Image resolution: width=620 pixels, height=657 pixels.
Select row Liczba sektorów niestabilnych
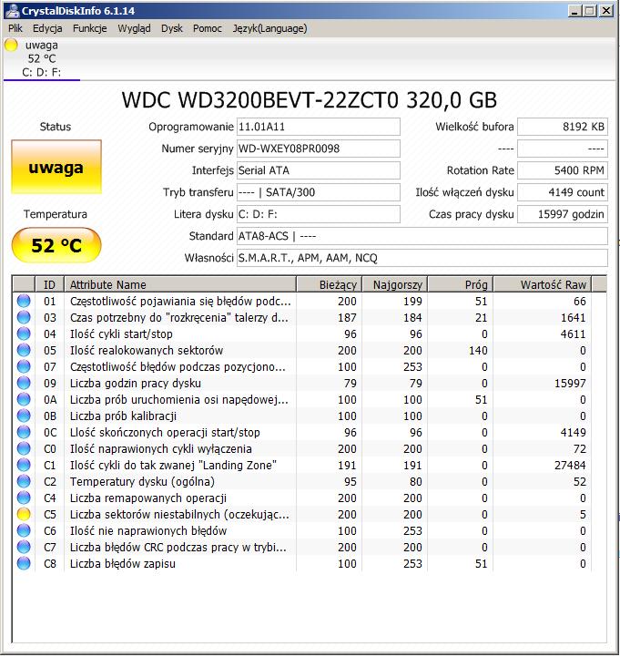click(x=302, y=514)
